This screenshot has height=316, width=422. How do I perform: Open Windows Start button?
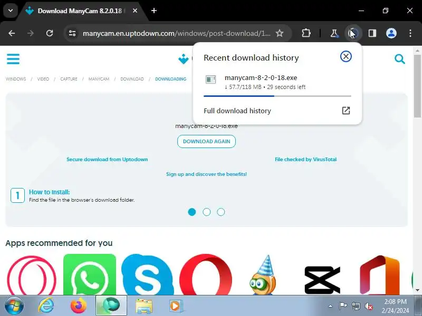click(x=14, y=306)
